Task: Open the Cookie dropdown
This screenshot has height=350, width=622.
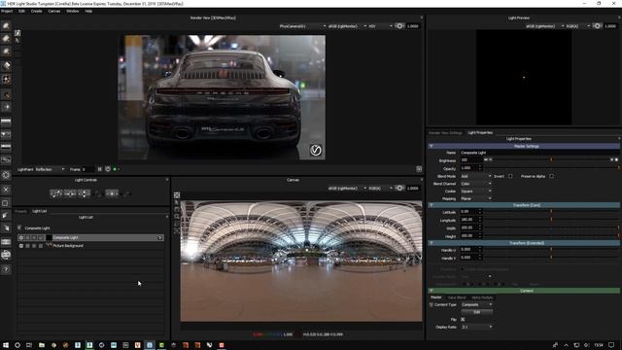Action: [476, 192]
